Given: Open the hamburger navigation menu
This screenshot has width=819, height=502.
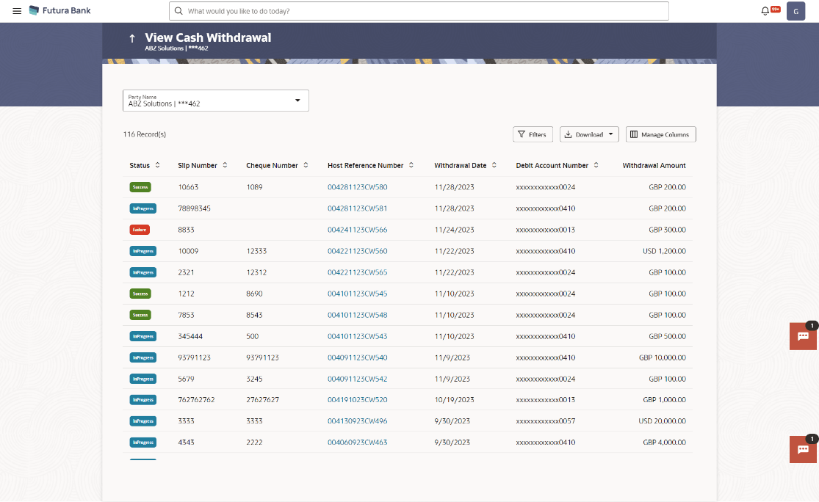Looking at the screenshot, I should pyautogui.click(x=17, y=11).
